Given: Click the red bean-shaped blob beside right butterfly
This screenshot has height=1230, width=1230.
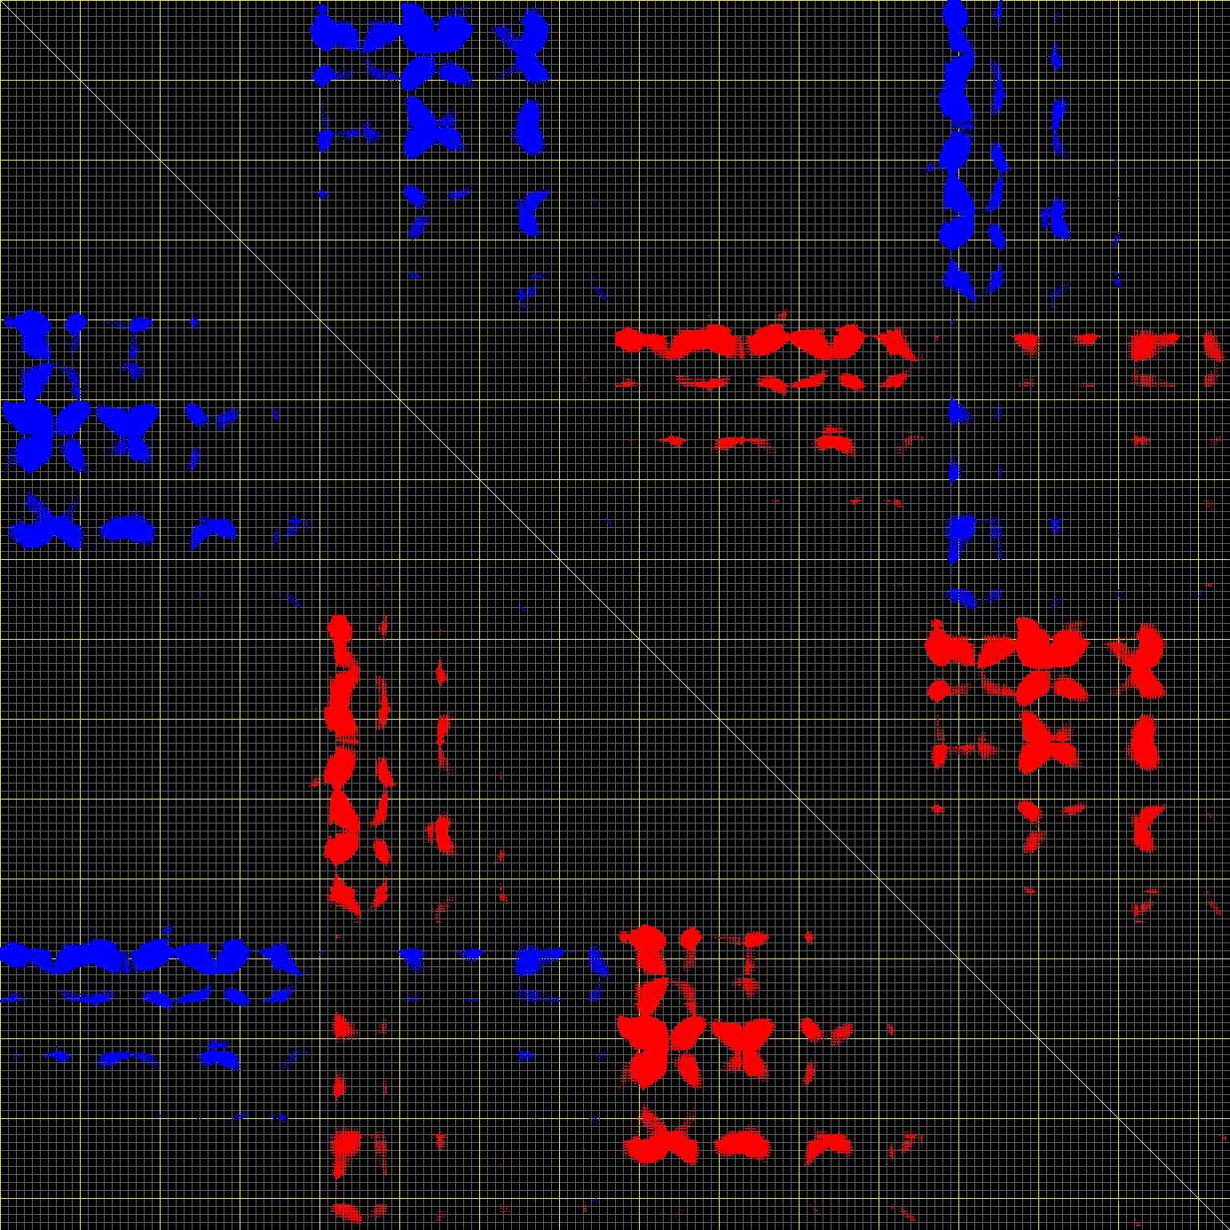Looking at the screenshot, I should (x=1145, y=741).
